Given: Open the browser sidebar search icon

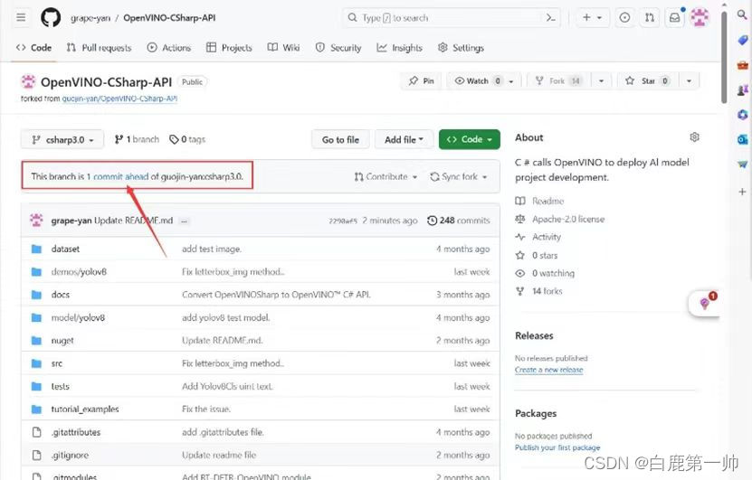Looking at the screenshot, I should click(x=742, y=14).
